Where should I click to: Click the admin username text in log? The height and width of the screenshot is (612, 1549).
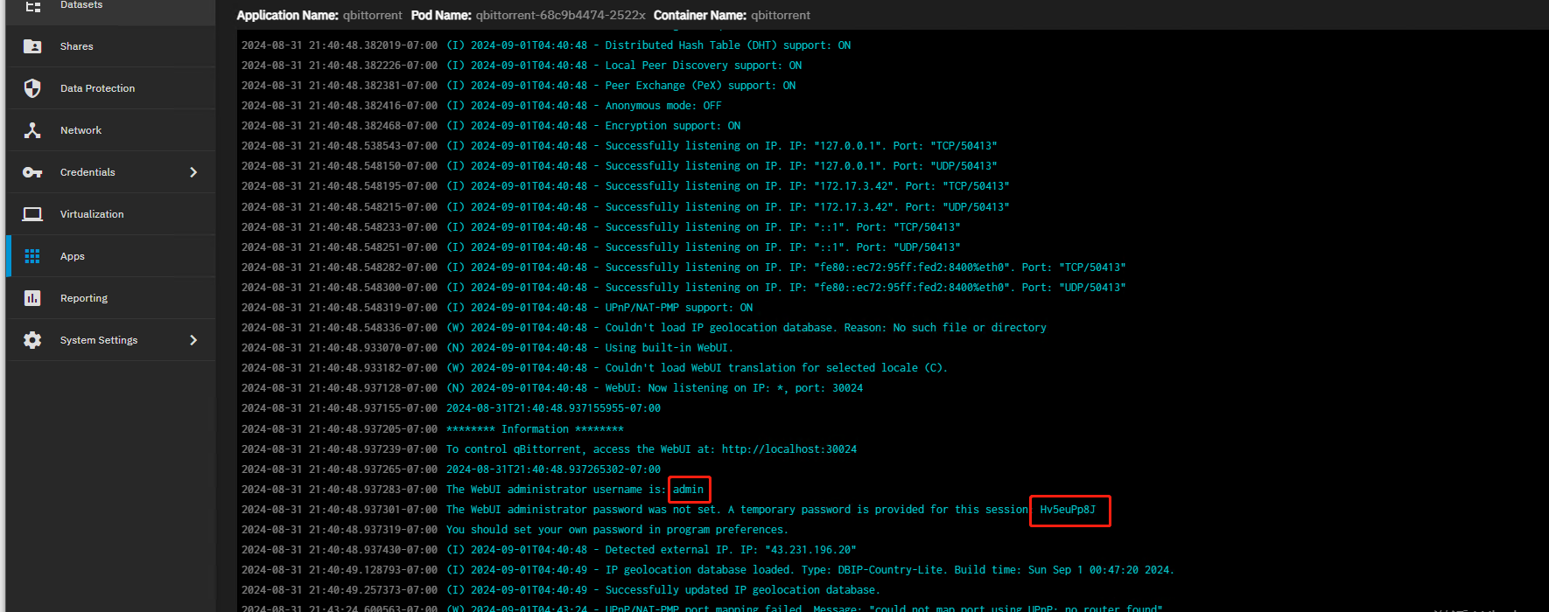click(689, 490)
